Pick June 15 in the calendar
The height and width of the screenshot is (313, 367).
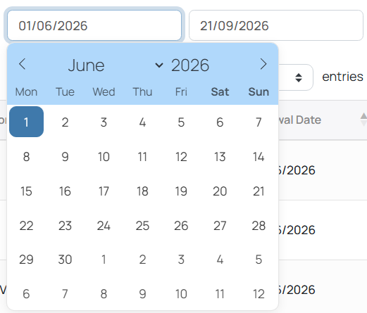[26, 191]
